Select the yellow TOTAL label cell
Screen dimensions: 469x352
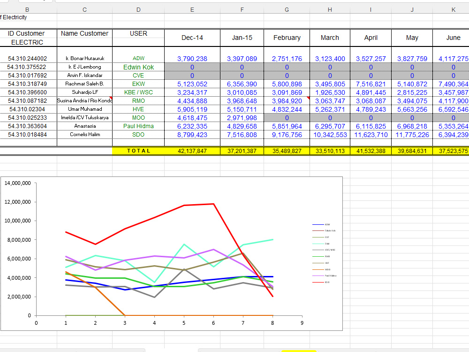[138, 151]
